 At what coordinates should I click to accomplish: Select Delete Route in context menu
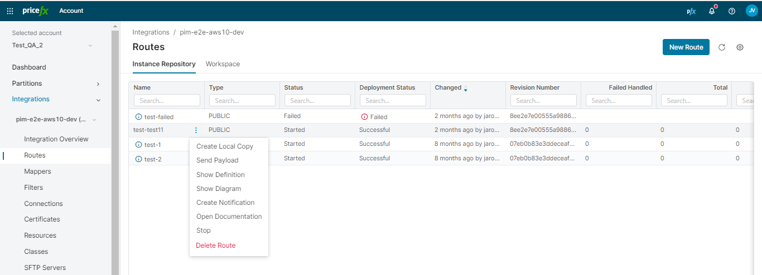[216, 245]
